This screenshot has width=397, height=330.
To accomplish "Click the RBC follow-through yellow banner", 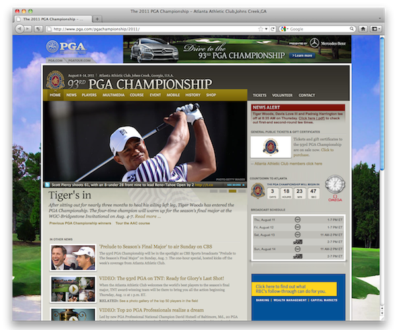I will (x=294, y=289).
